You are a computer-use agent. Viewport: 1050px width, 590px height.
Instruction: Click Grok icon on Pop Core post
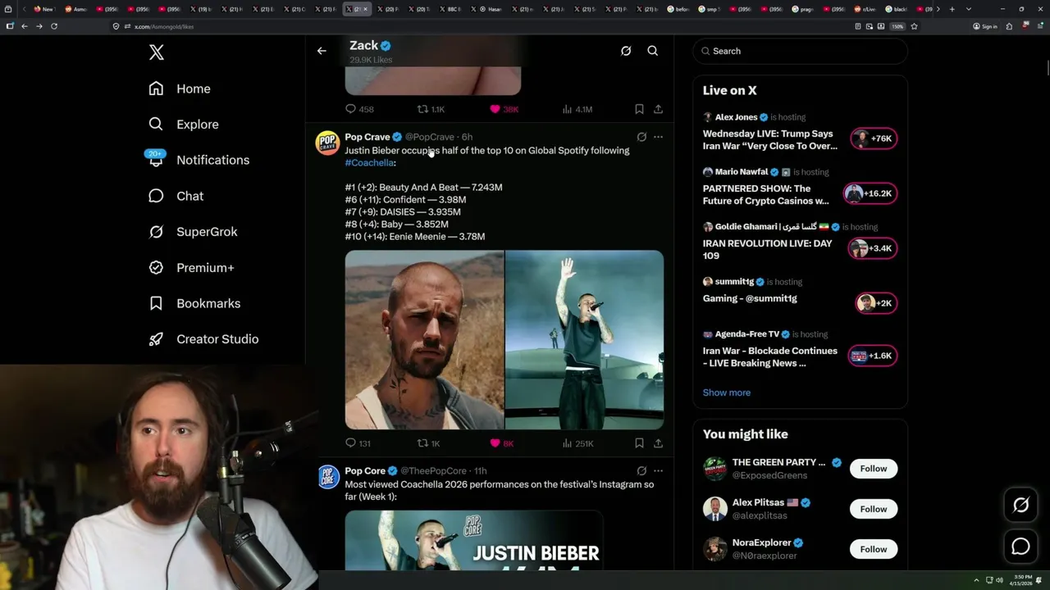641,471
